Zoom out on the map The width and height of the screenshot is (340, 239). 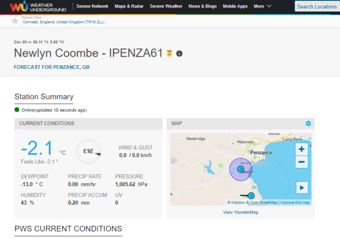click(x=301, y=162)
